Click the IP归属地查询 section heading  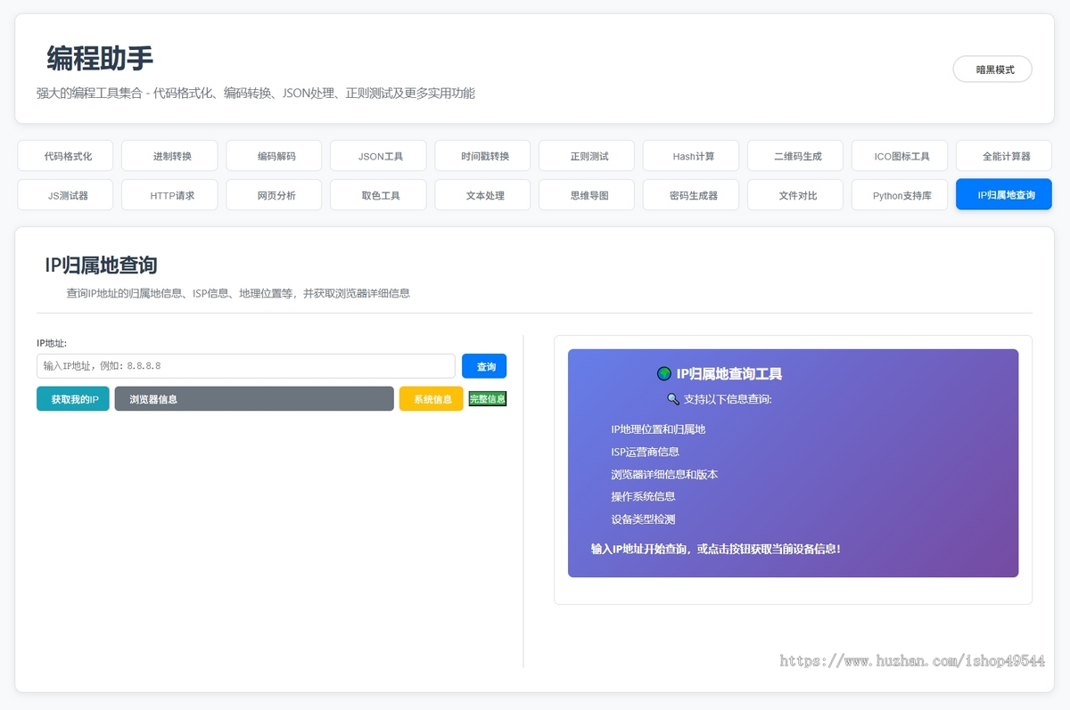(x=101, y=265)
